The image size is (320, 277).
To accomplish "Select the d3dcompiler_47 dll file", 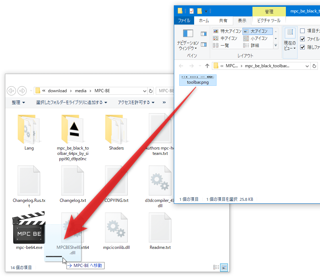I will [x=160, y=186].
